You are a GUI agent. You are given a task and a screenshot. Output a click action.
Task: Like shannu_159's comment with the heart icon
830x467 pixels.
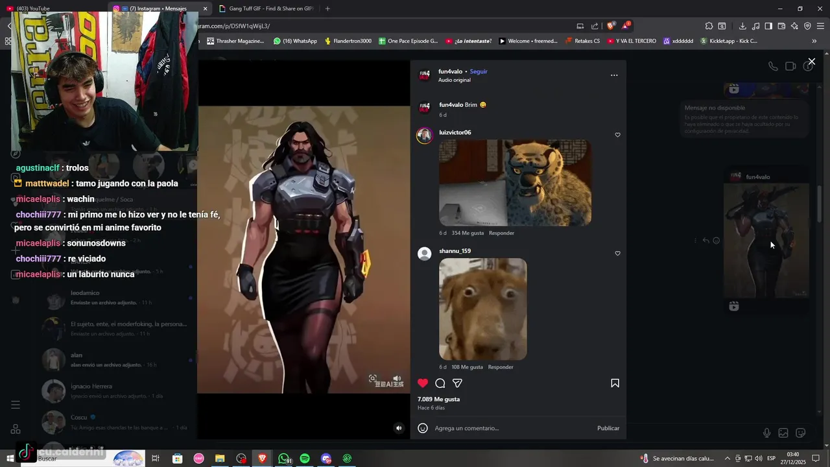coord(617,254)
